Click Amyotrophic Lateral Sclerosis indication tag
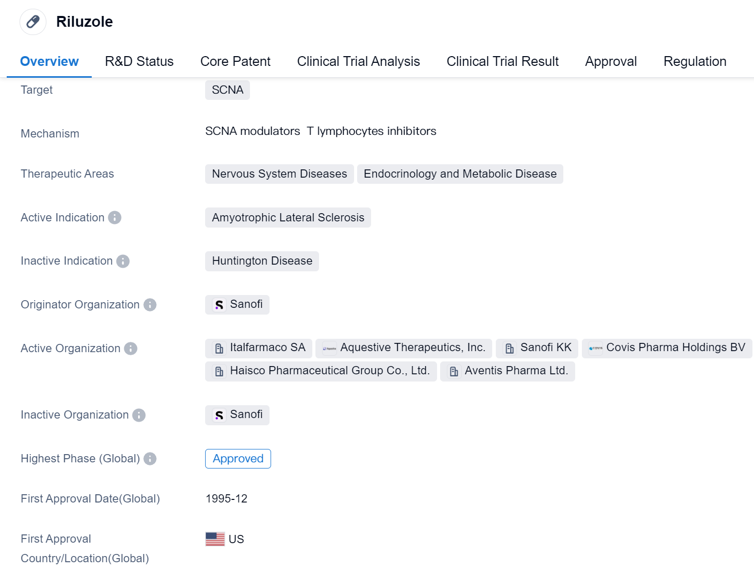Image resolution: width=754 pixels, height=572 pixels. (x=288, y=218)
